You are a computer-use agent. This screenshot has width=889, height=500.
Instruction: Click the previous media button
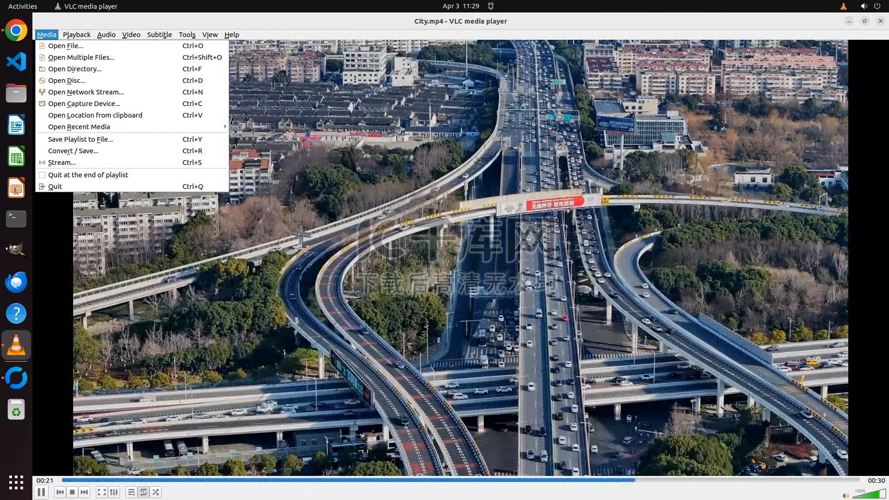(x=60, y=492)
